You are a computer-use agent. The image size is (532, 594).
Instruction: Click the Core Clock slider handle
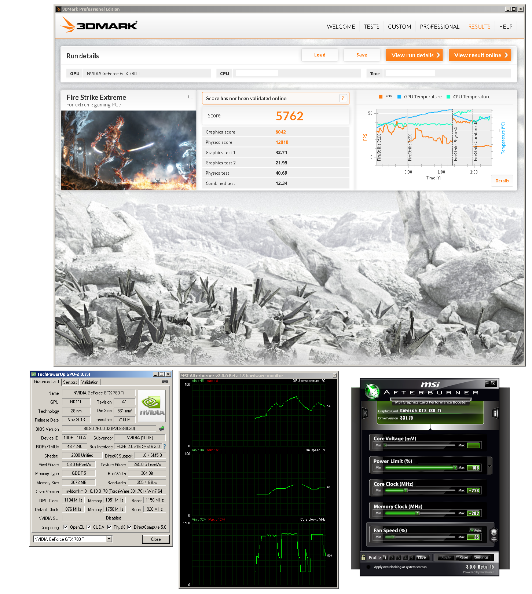[x=406, y=490]
